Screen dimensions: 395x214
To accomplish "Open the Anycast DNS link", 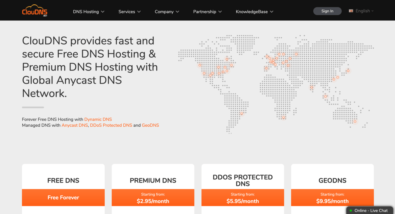I will pos(75,125).
